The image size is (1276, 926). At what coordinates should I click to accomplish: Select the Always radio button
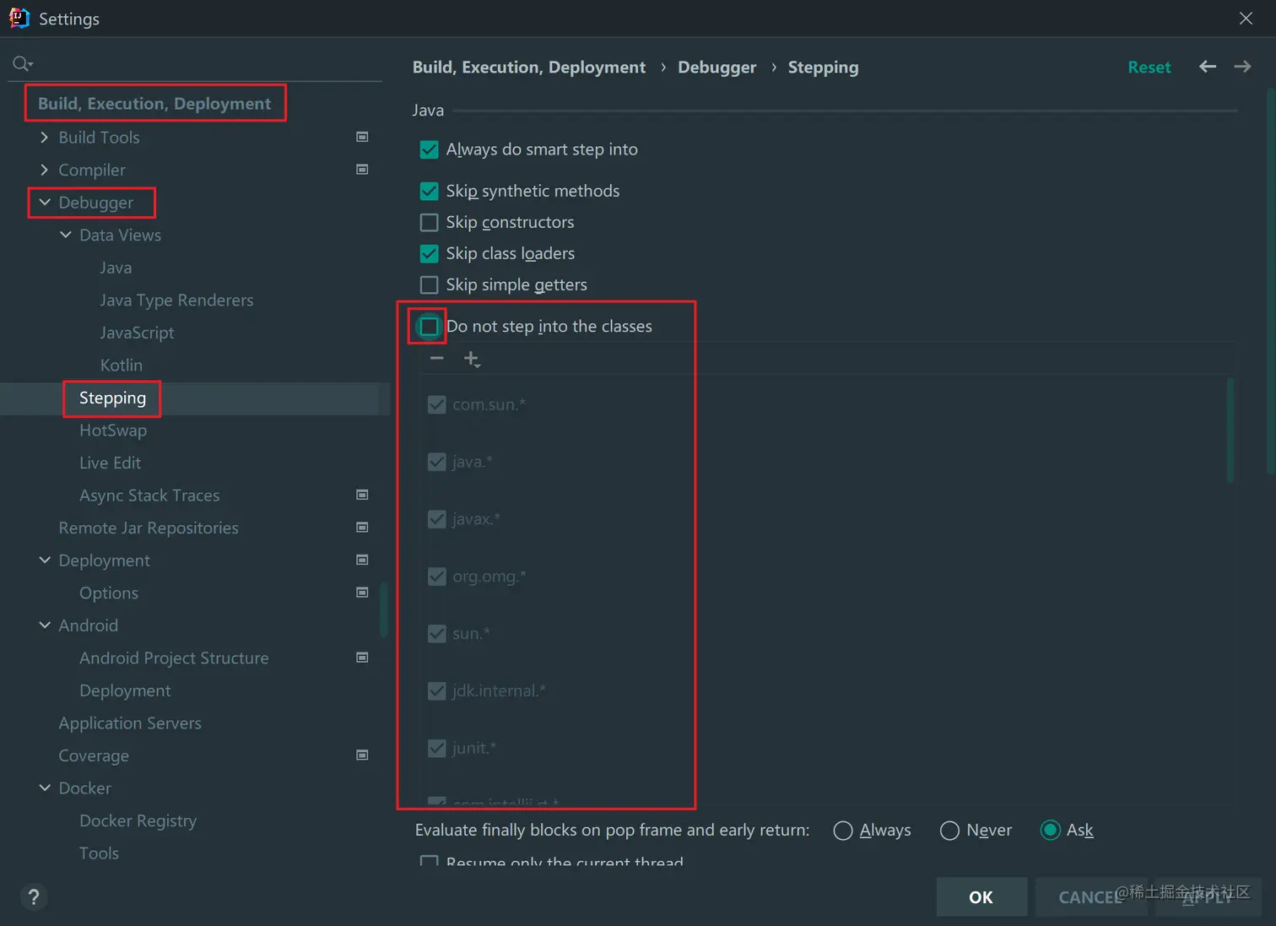click(842, 831)
